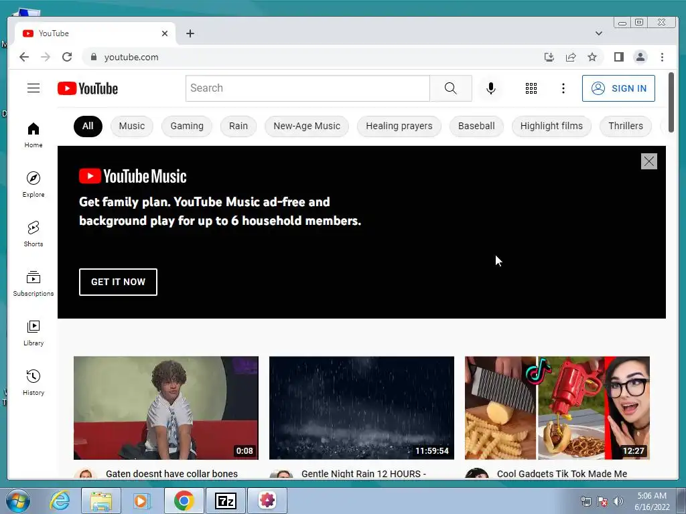Open Shorts in the sidebar
The height and width of the screenshot is (514, 686).
[x=33, y=234]
